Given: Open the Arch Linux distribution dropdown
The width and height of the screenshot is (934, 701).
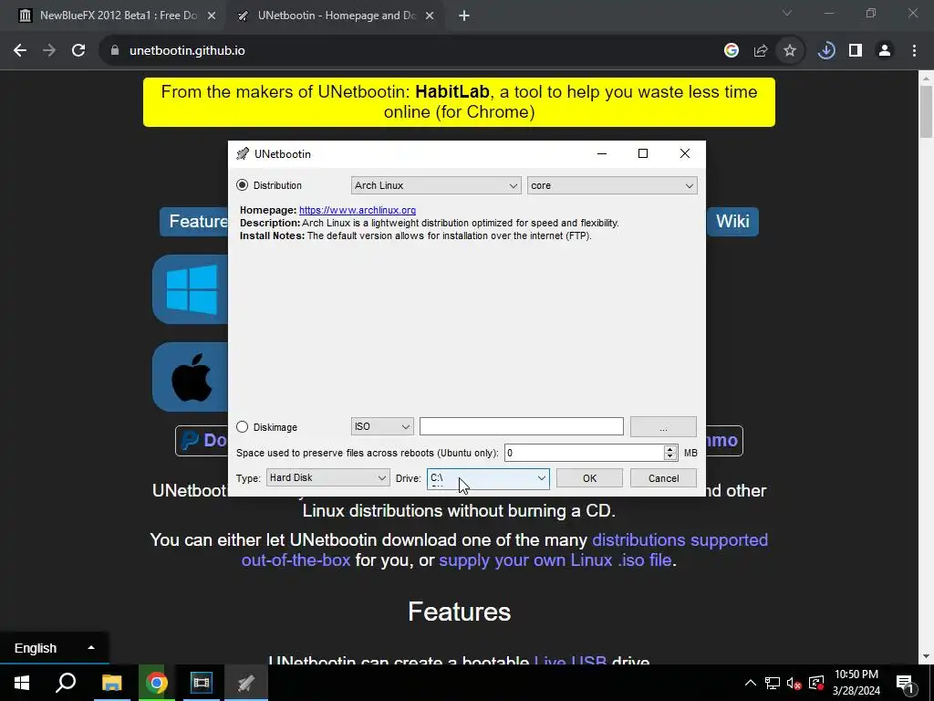Looking at the screenshot, I should click(436, 185).
